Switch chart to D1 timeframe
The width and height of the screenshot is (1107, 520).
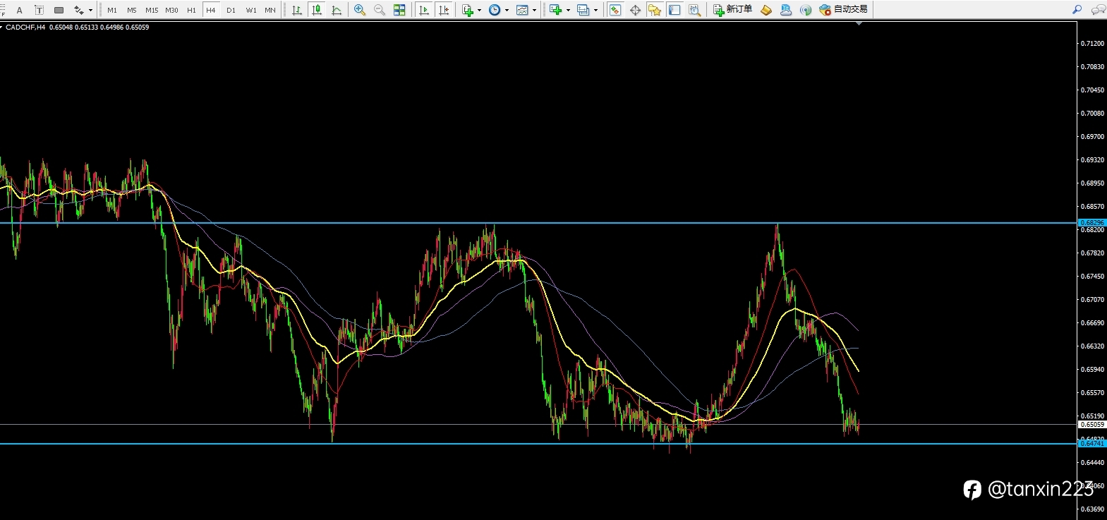click(231, 10)
